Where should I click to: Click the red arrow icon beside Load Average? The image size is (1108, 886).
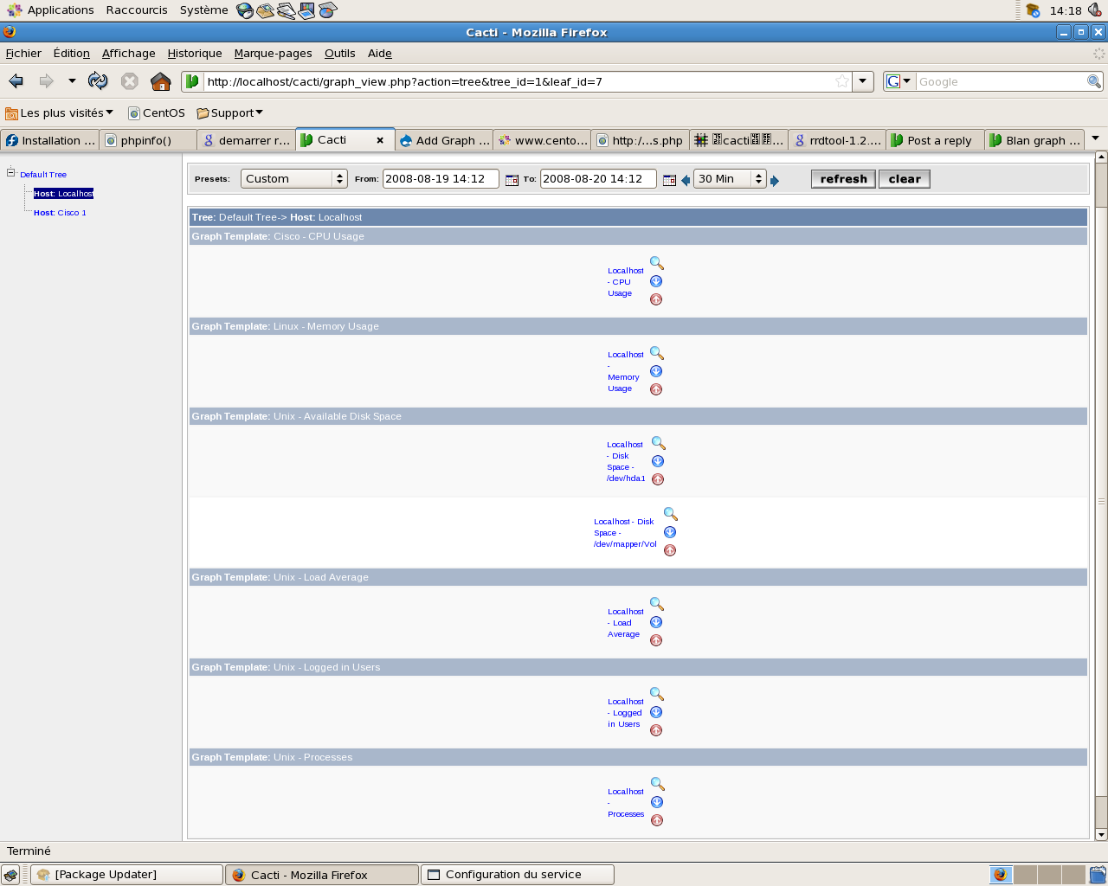click(656, 640)
